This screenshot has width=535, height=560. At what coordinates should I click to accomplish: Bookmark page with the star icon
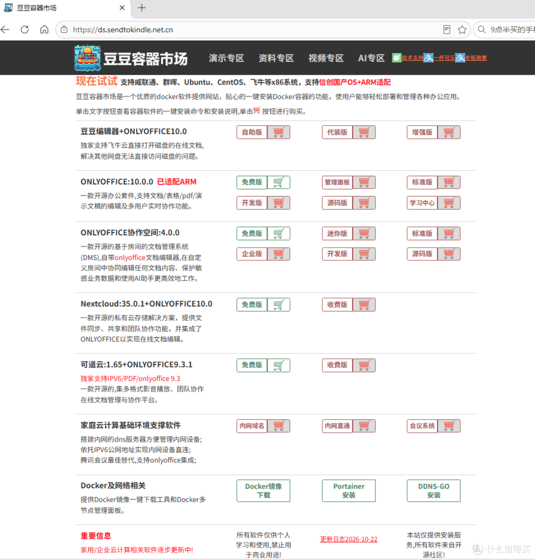coord(462,30)
